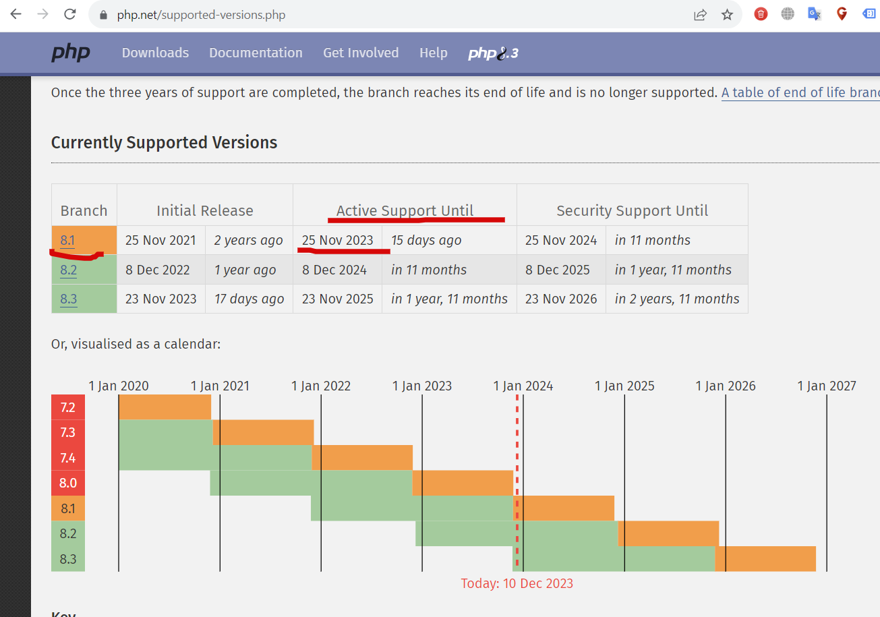Reload the page with the refresh icon

[x=70, y=14]
